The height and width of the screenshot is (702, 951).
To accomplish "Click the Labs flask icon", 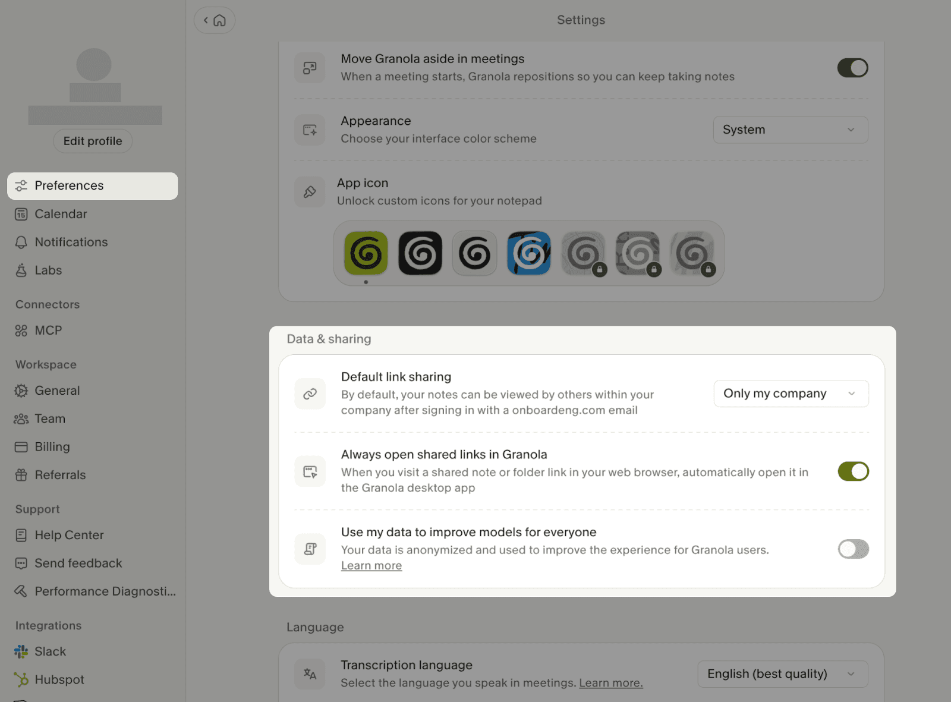I will click(x=21, y=270).
